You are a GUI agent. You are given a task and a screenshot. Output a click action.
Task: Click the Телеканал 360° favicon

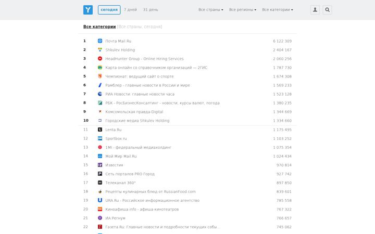pyautogui.click(x=100, y=183)
